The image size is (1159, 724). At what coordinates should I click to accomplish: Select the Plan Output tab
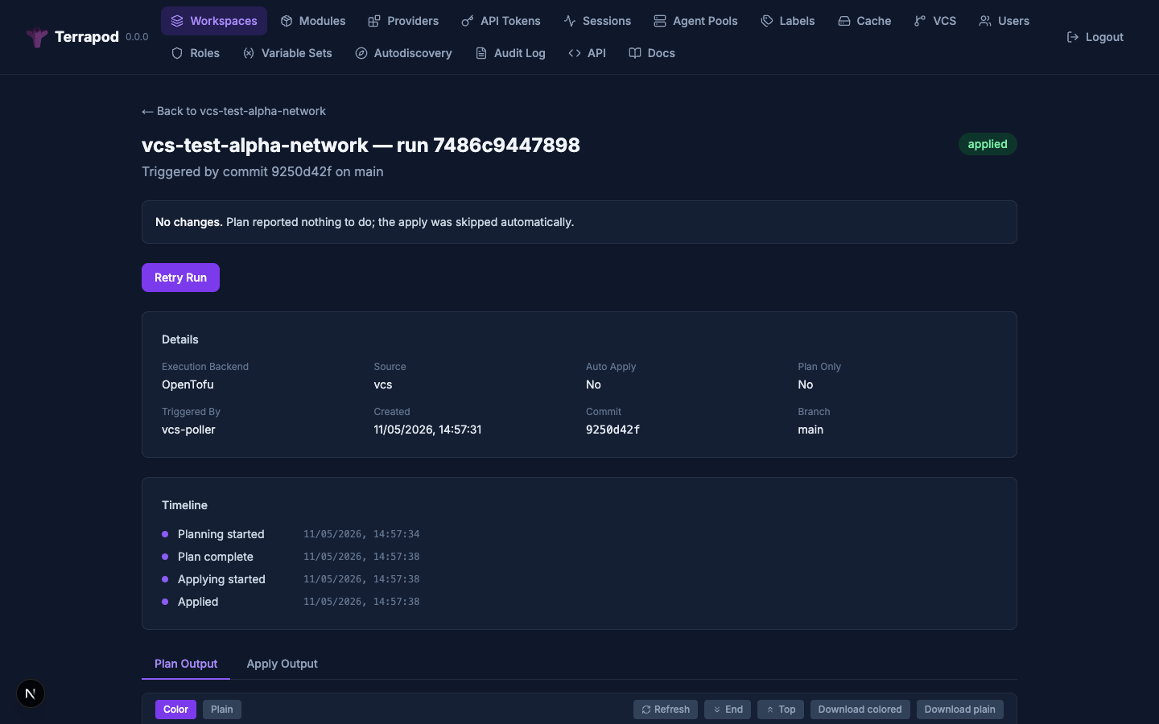tap(186, 664)
